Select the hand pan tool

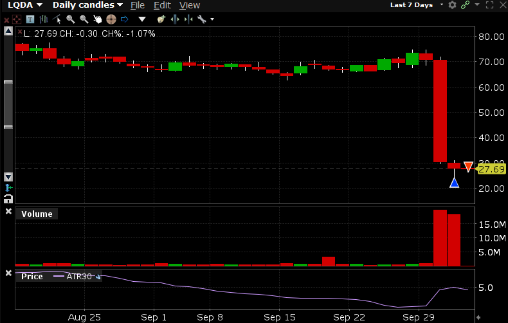pos(97,19)
